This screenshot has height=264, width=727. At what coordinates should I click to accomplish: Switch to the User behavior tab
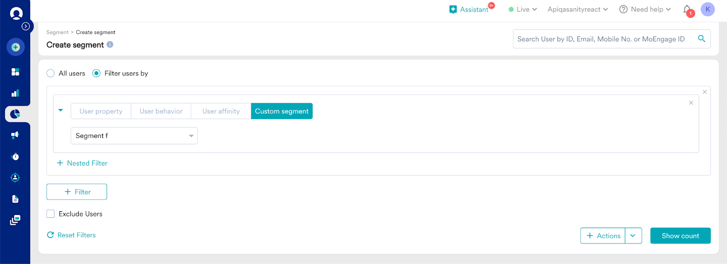[161, 111]
